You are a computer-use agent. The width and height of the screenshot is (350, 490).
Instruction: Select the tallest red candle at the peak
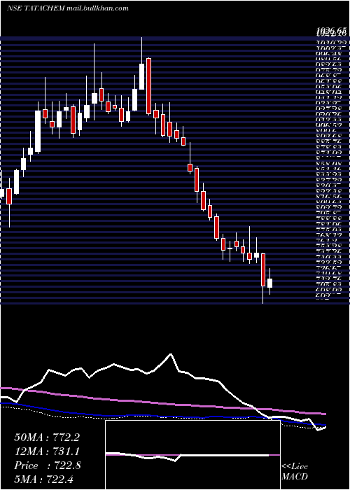(x=148, y=86)
